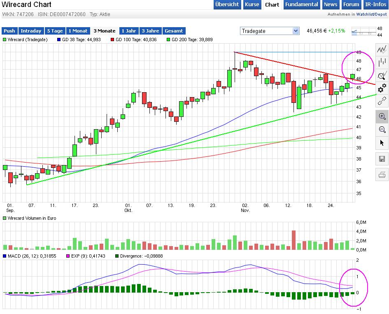
Task: Open the chart analysis magnifier tool
Action: 382,75
